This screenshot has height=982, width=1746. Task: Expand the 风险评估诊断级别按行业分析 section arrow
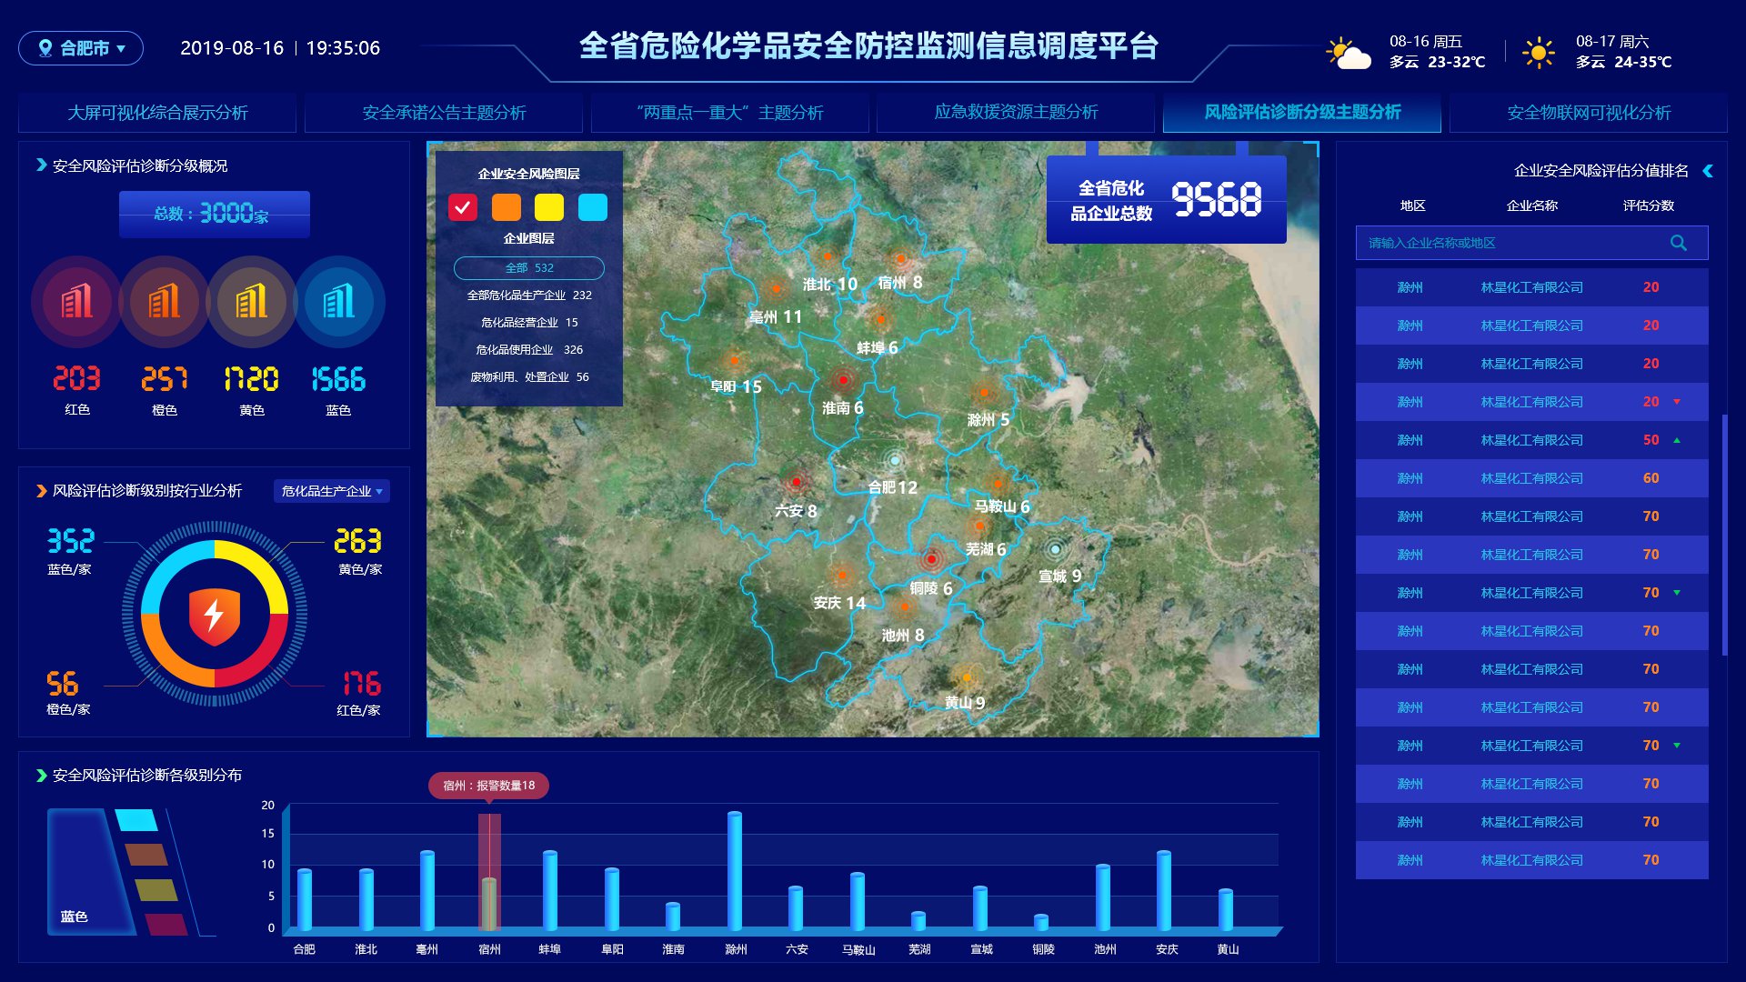41,491
